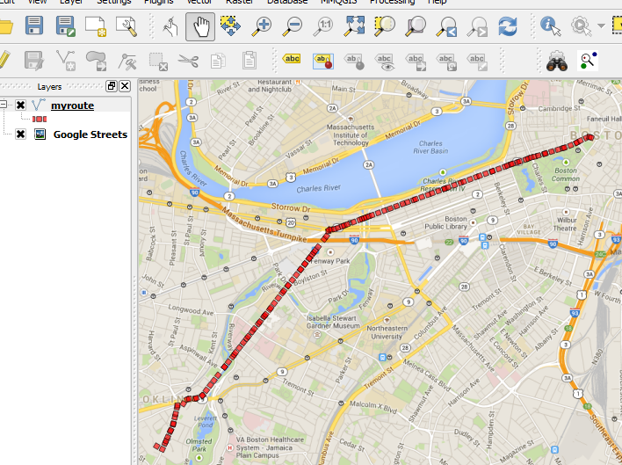
Task: Click the Zoom Last icon
Action: click(x=446, y=26)
